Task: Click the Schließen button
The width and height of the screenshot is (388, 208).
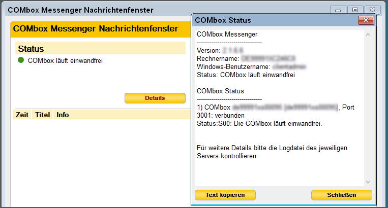Action: pyautogui.click(x=341, y=195)
